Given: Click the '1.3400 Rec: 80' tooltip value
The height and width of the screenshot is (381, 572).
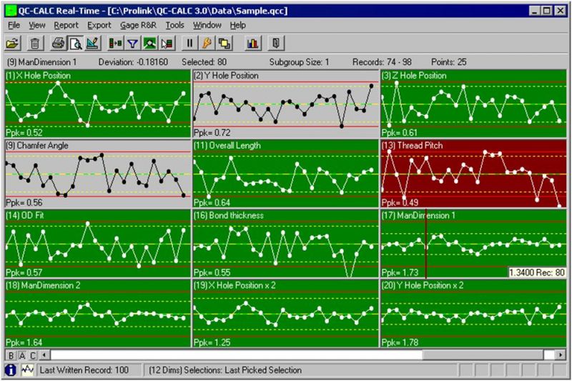Looking at the screenshot, I should tap(537, 272).
